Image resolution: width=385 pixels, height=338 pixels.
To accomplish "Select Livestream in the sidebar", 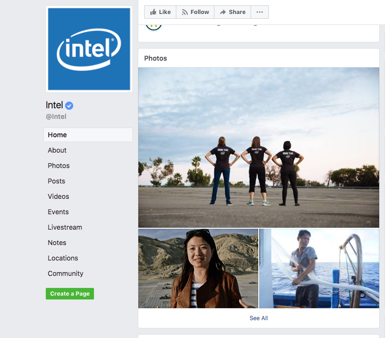I will click(x=65, y=227).
